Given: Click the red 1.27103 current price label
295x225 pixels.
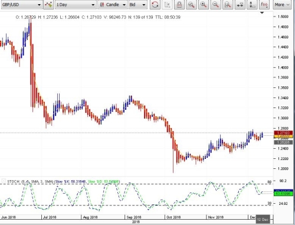Looking at the screenshot, I should (x=283, y=133).
